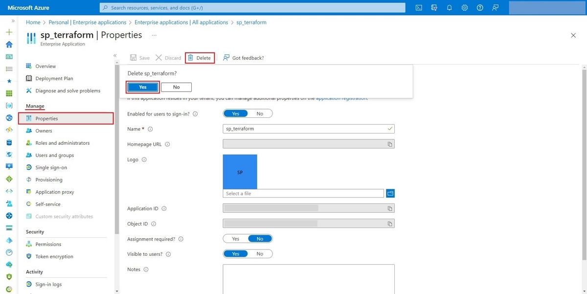Open the ellipsis menu beside Properties title
This screenshot has width=587, height=294.
(154, 35)
